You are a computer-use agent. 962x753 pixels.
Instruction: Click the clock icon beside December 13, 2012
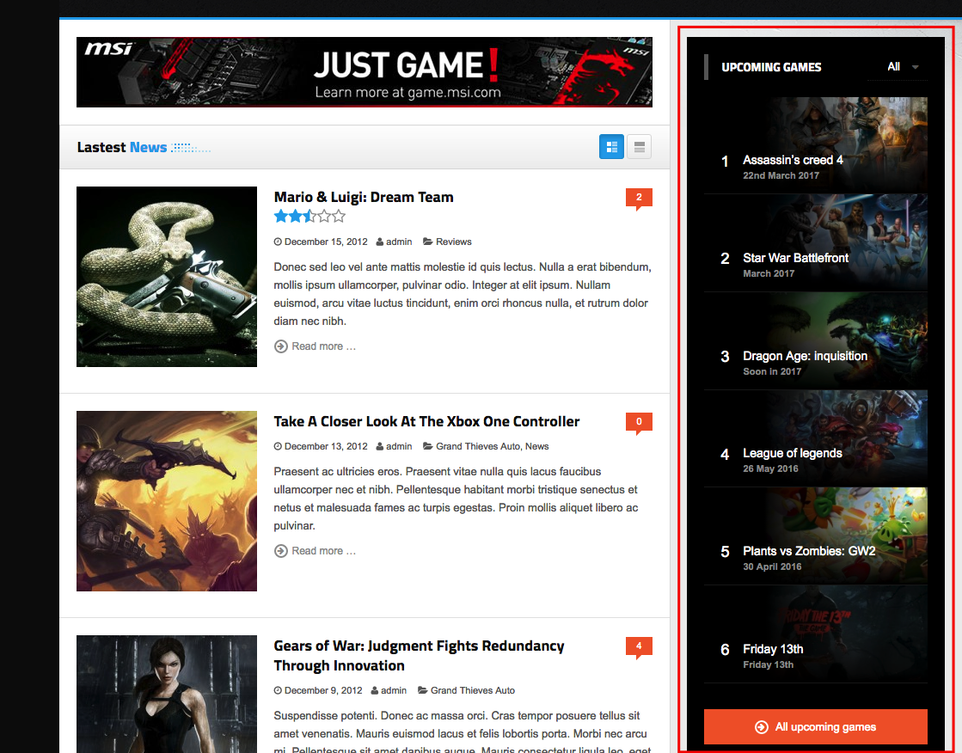(x=278, y=446)
